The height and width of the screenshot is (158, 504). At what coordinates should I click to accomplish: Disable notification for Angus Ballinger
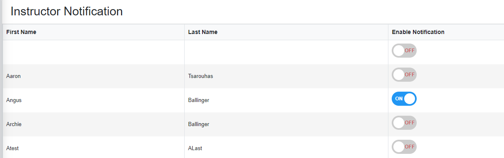point(404,99)
